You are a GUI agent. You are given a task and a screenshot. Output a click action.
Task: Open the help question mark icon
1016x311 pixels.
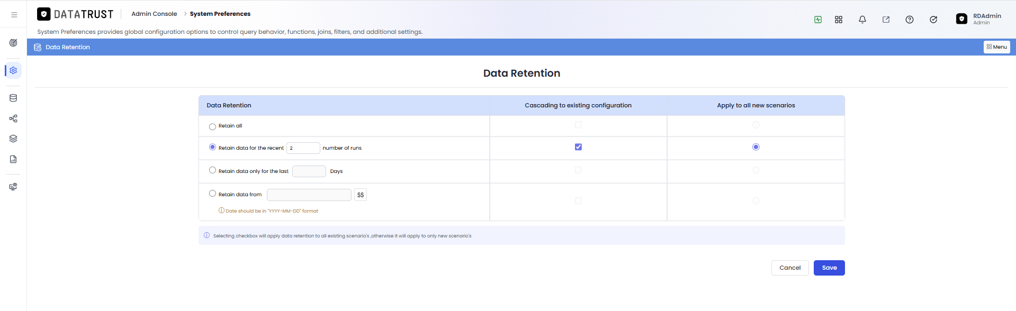910,20
